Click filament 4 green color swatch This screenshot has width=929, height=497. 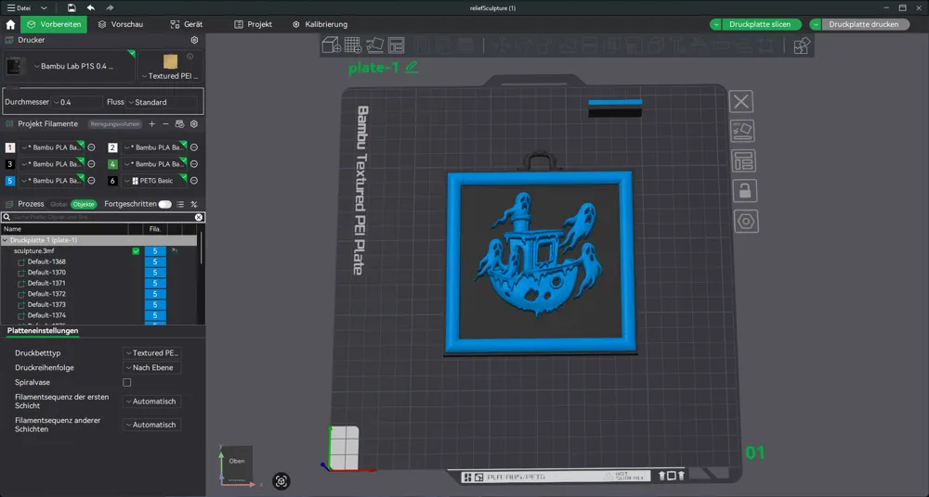coord(112,164)
